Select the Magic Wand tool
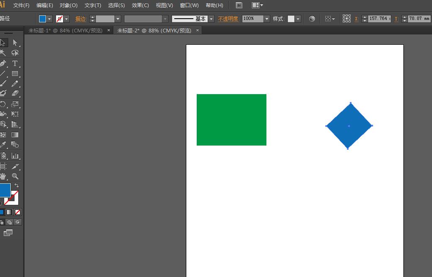 [x=3, y=53]
